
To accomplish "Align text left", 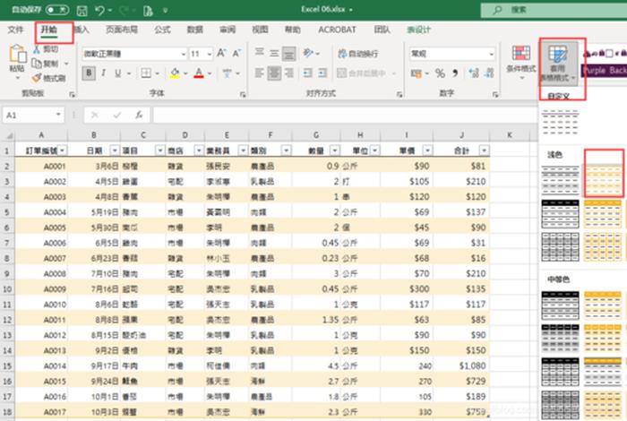I will [260, 73].
